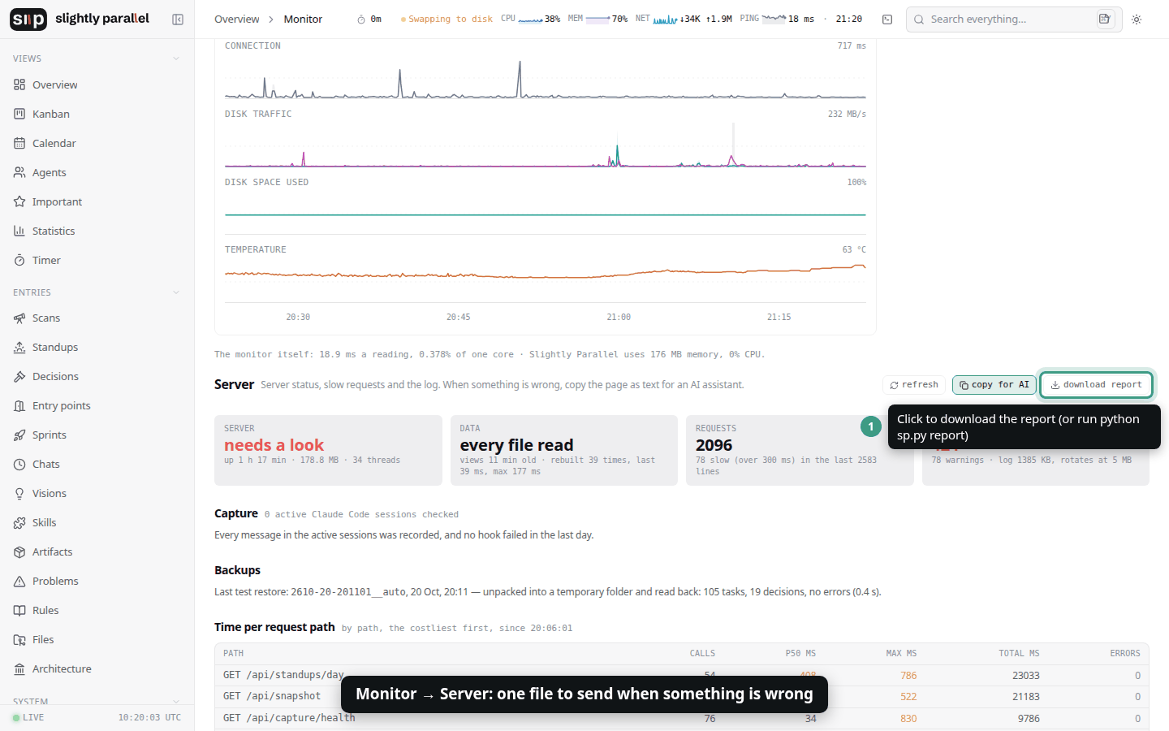This screenshot has height=731, width=1169.
Task: Select the Important star item
Action: pos(97,201)
